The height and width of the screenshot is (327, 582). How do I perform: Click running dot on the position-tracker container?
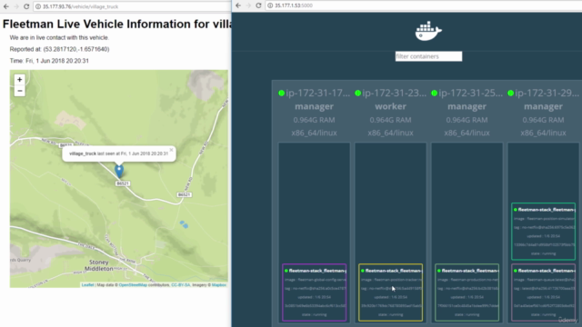click(363, 271)
